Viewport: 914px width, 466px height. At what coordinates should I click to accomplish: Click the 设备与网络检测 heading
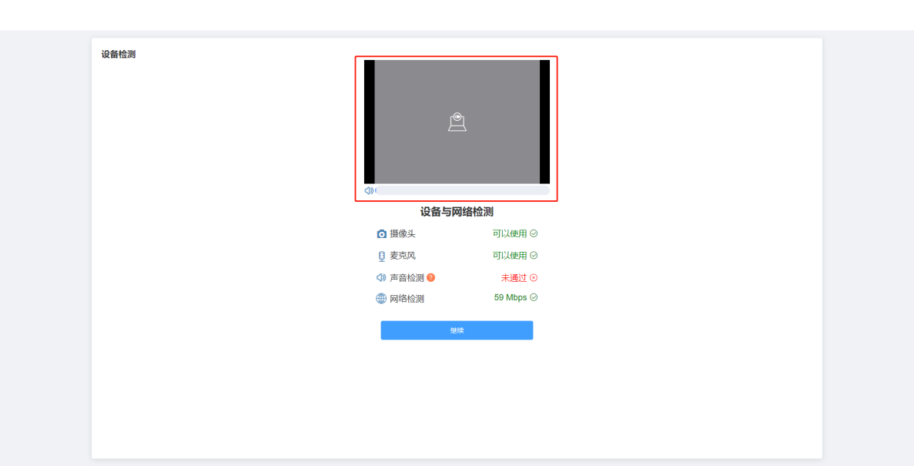(457, 212)
